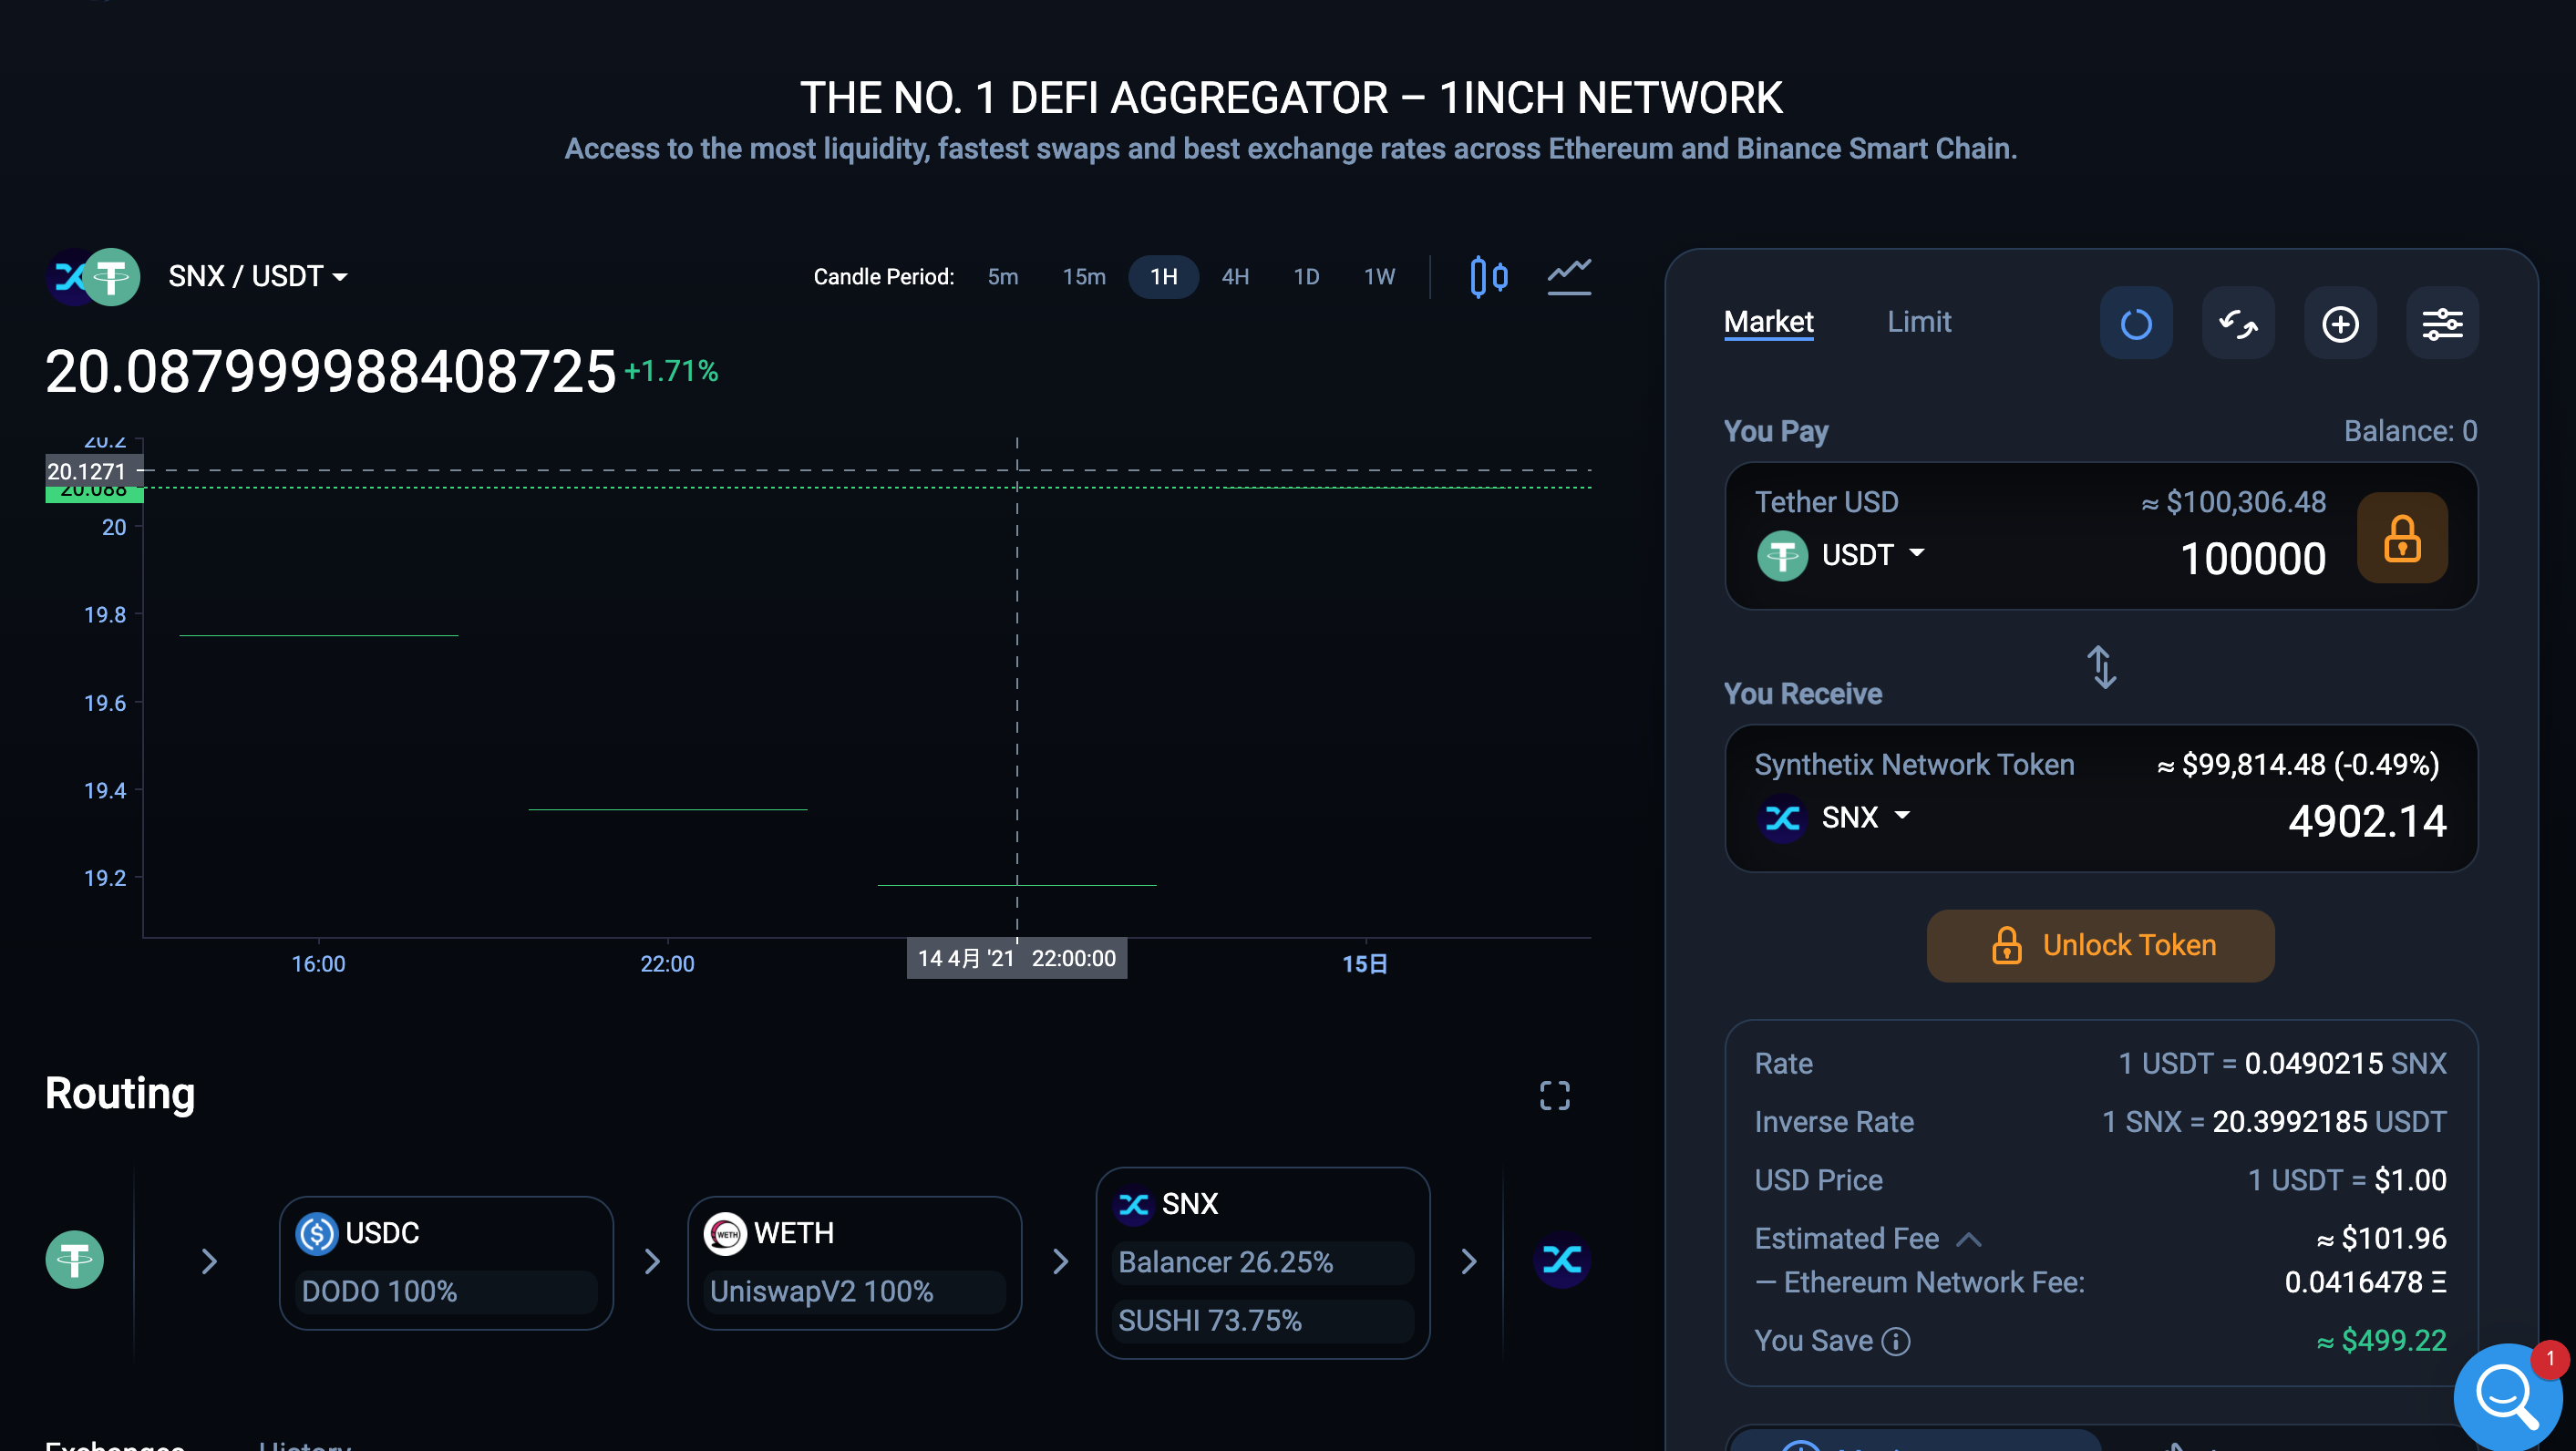2576x1451 pixels.
Task: Click the You Save info icon
Action: (1896, 1341)
